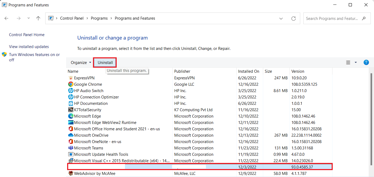Click the Windows features shield icon

point(4,54)
